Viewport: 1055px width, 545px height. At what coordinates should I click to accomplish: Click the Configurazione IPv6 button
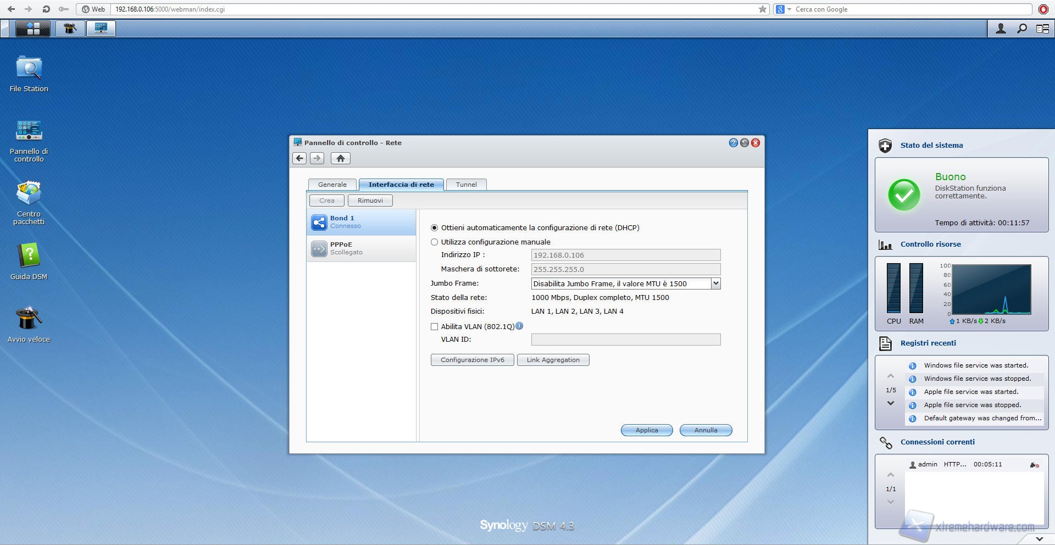click(472, 360)
